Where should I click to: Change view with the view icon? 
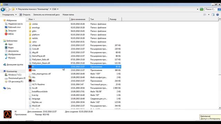[205, 14]
